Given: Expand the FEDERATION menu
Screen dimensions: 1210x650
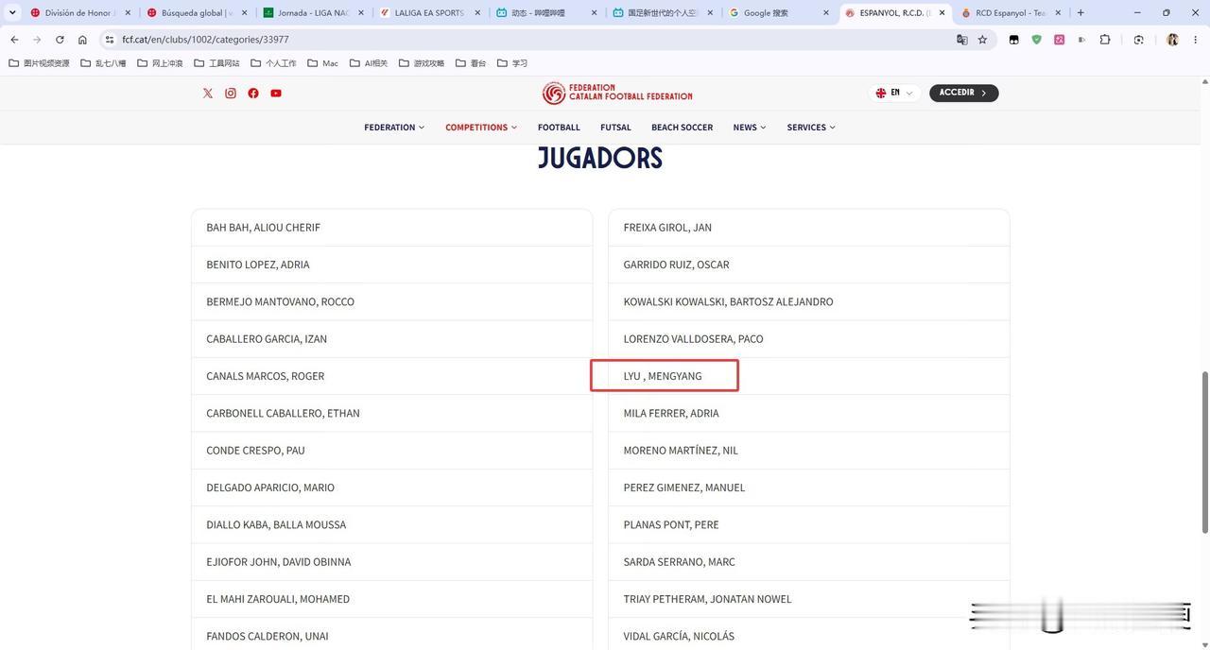Looking at the screenshot, I should click(394, 128).
